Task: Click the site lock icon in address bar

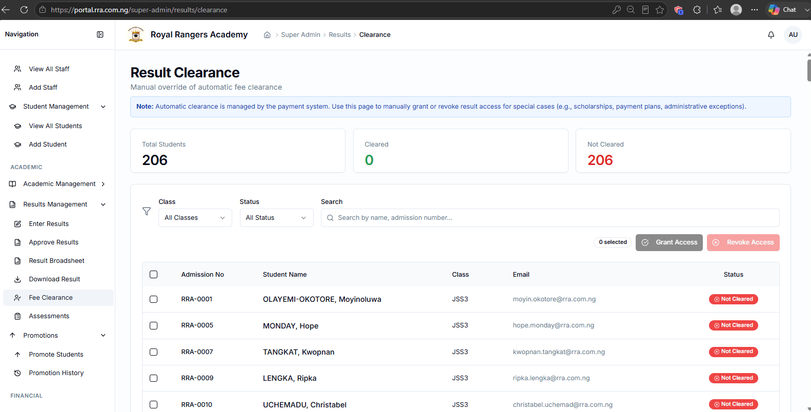Action: pyautogui.click(x=43, y=10)
